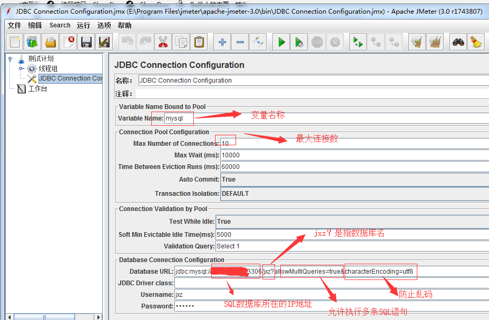Click the Stop test icon
The image size is (489, 320).
317,42
